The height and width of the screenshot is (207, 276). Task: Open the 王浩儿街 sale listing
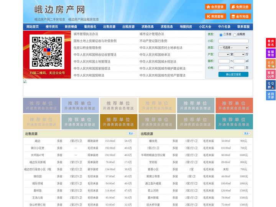coord(38,198)
